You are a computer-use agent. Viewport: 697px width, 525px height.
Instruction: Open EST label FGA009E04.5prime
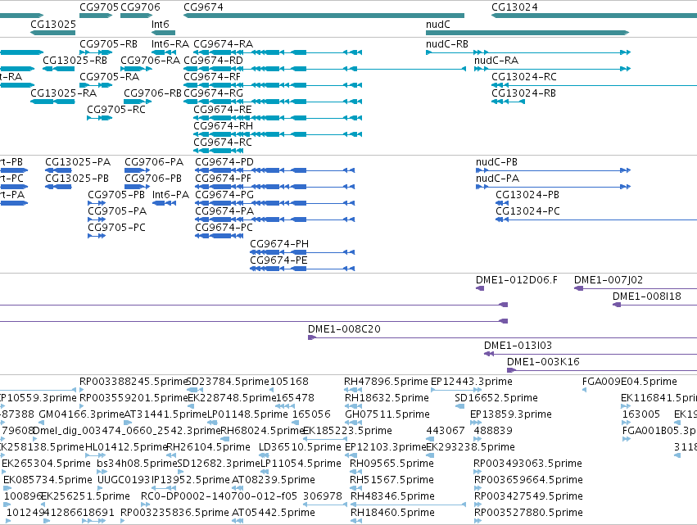(630, 382)
